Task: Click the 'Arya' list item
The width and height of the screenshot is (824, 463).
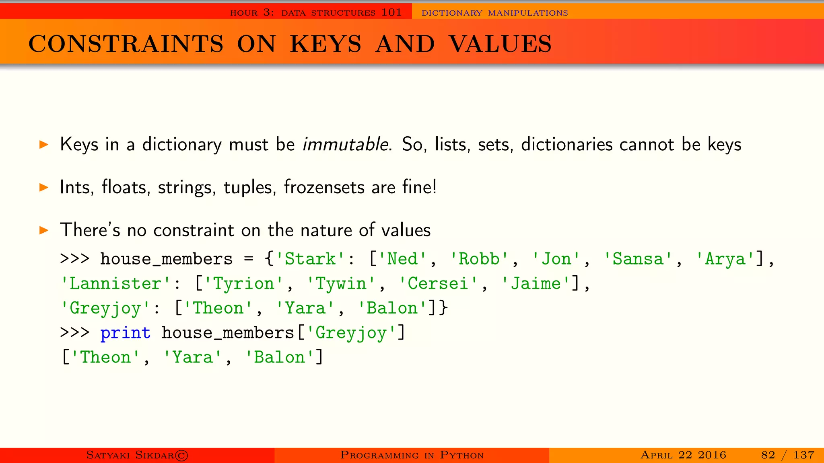Action: [725, 259]
